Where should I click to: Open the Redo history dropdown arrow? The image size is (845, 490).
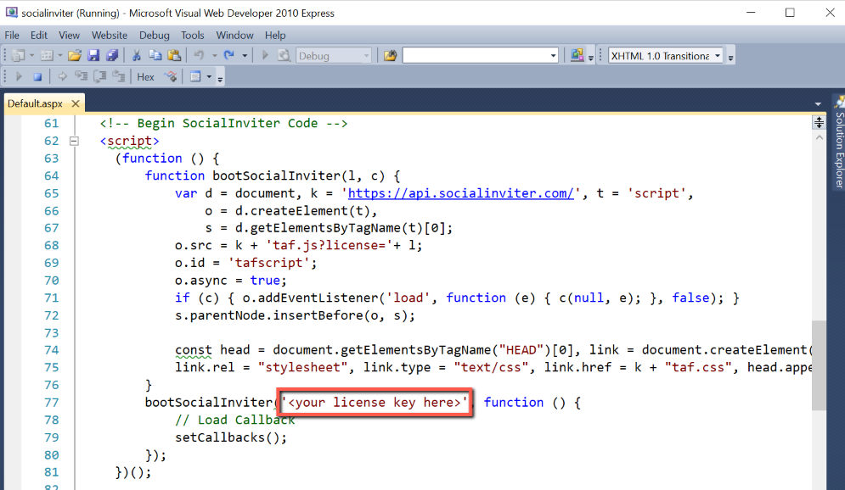(x=245, y=55)
